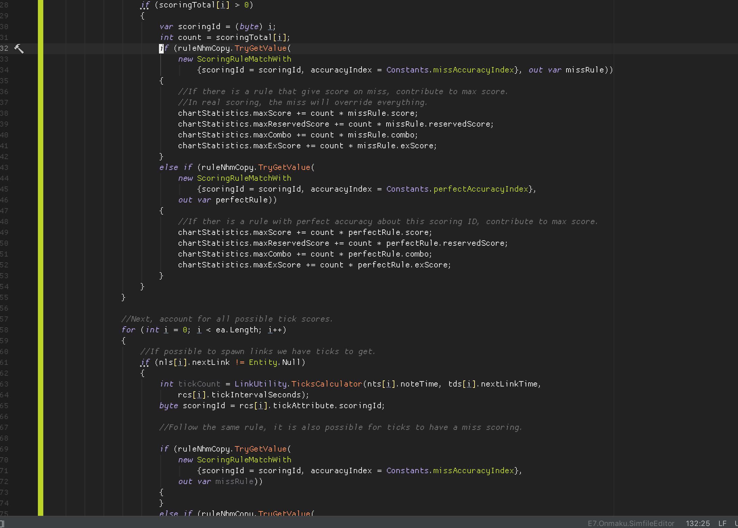Click 'count * missRule.exScore;' statement
The width and height of the screenshot is (738, 528).
coord(378,146)
